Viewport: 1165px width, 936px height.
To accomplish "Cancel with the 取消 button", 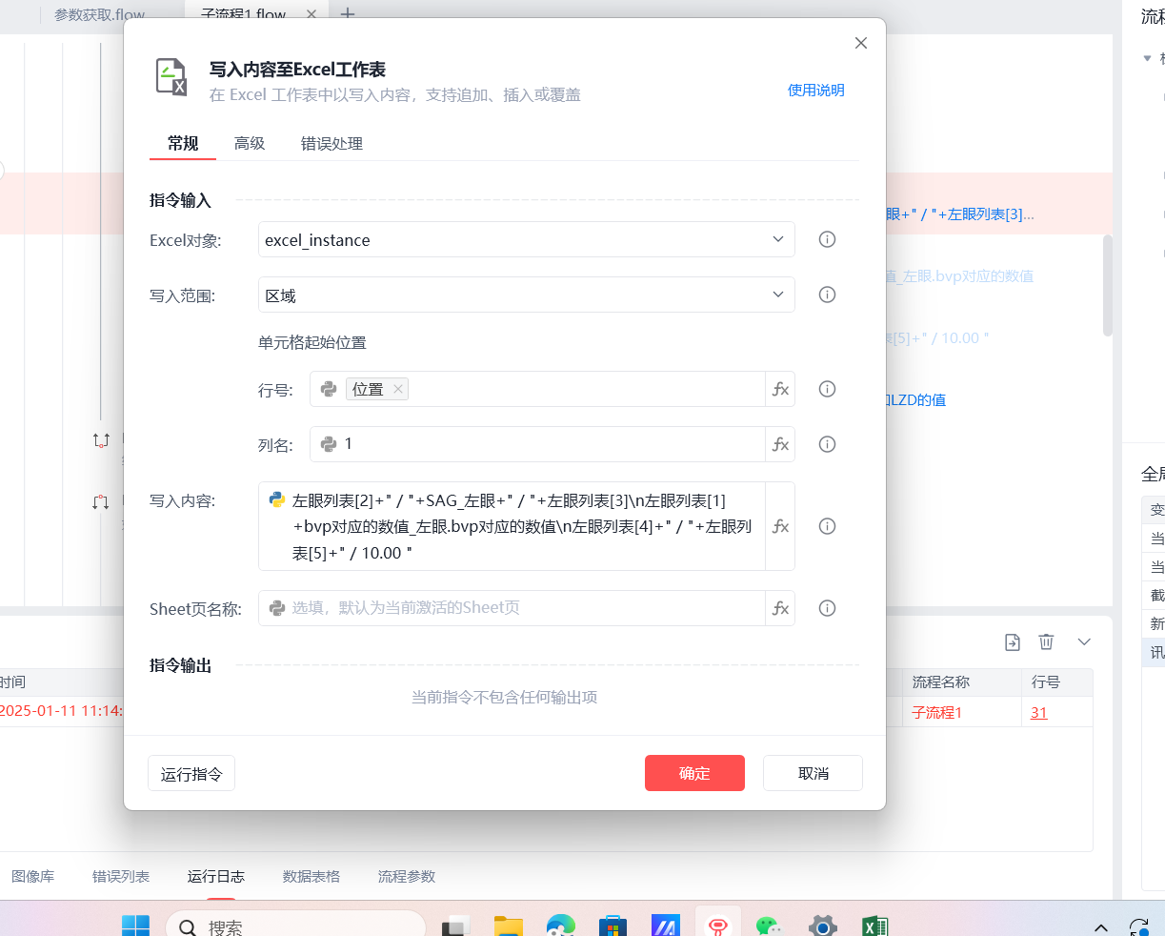I will click(813, 773).
